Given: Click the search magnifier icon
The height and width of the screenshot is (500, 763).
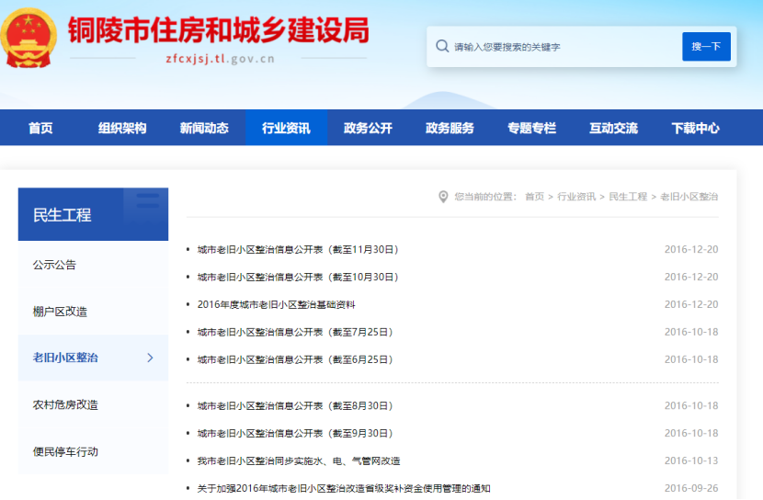Looking at the screenshot, I should (x=442, y=46).
